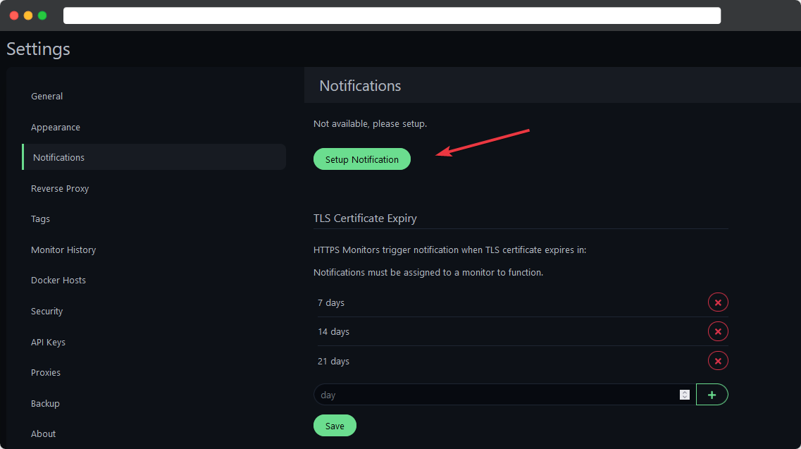This screenshot has width=801, height=449.
Task: Click the day number input field
Action: point(493,395)
